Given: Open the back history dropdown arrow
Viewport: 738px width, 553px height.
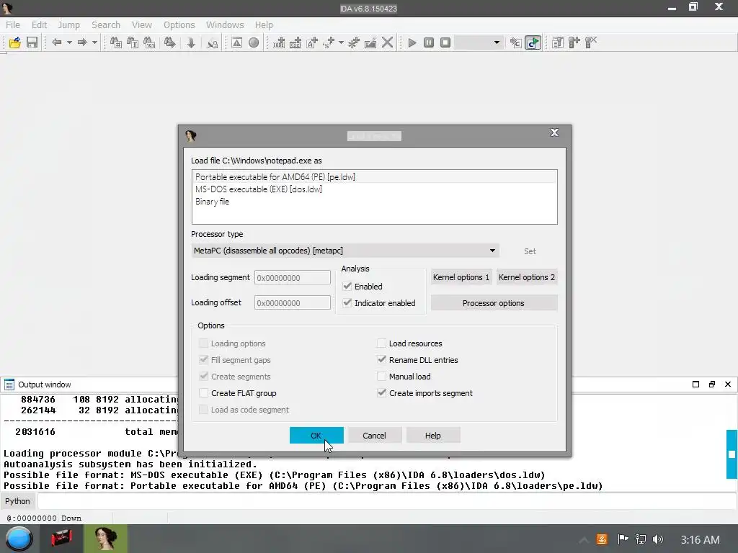Looking at the screenshot, I should point(69,42).
